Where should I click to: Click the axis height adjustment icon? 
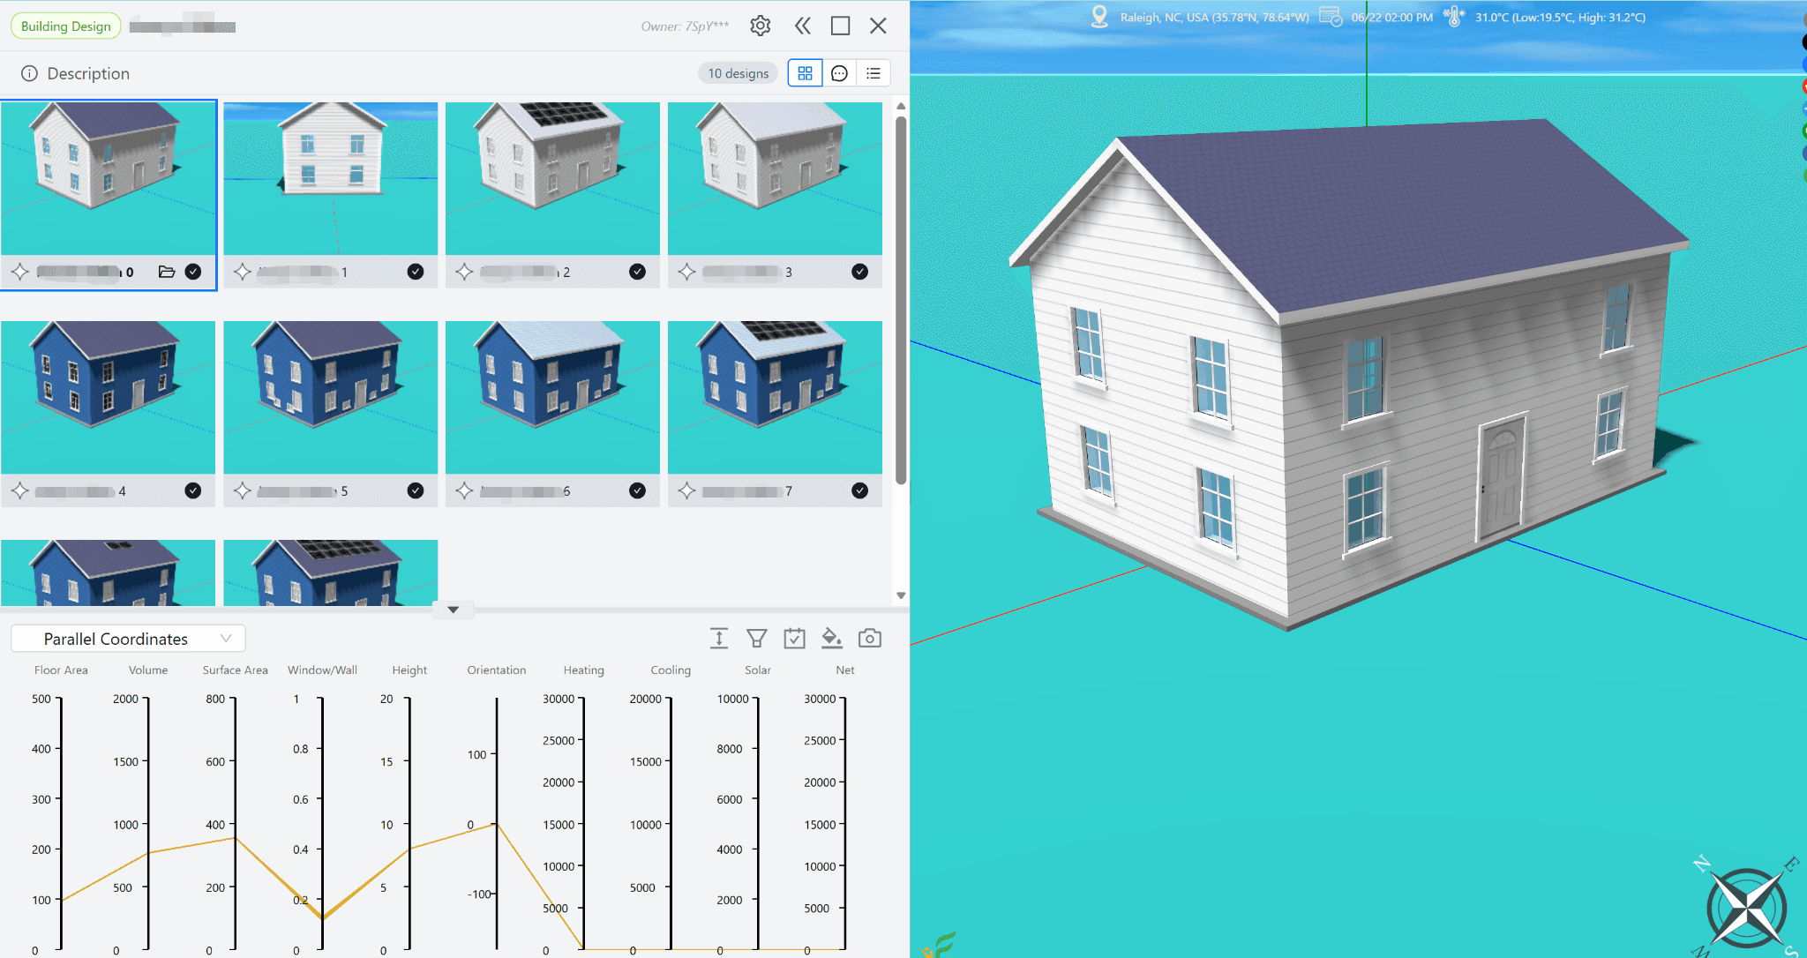(719, 638)
